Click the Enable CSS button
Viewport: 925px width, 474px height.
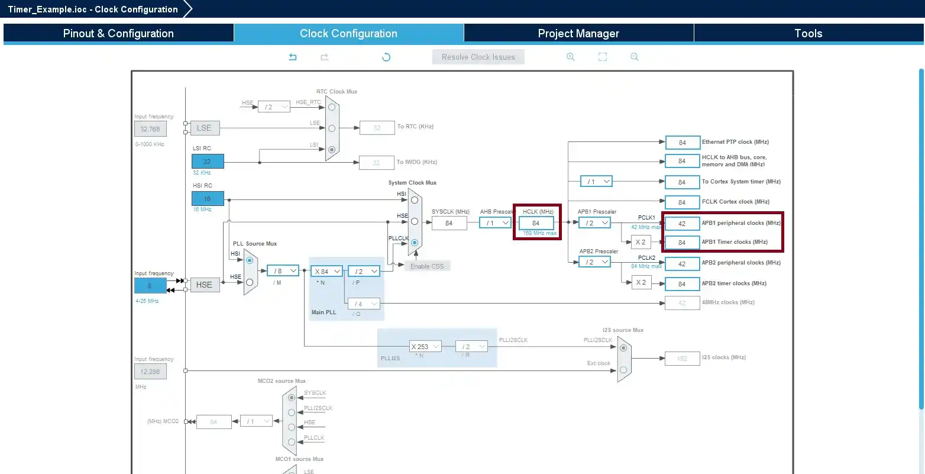(427, 266)
